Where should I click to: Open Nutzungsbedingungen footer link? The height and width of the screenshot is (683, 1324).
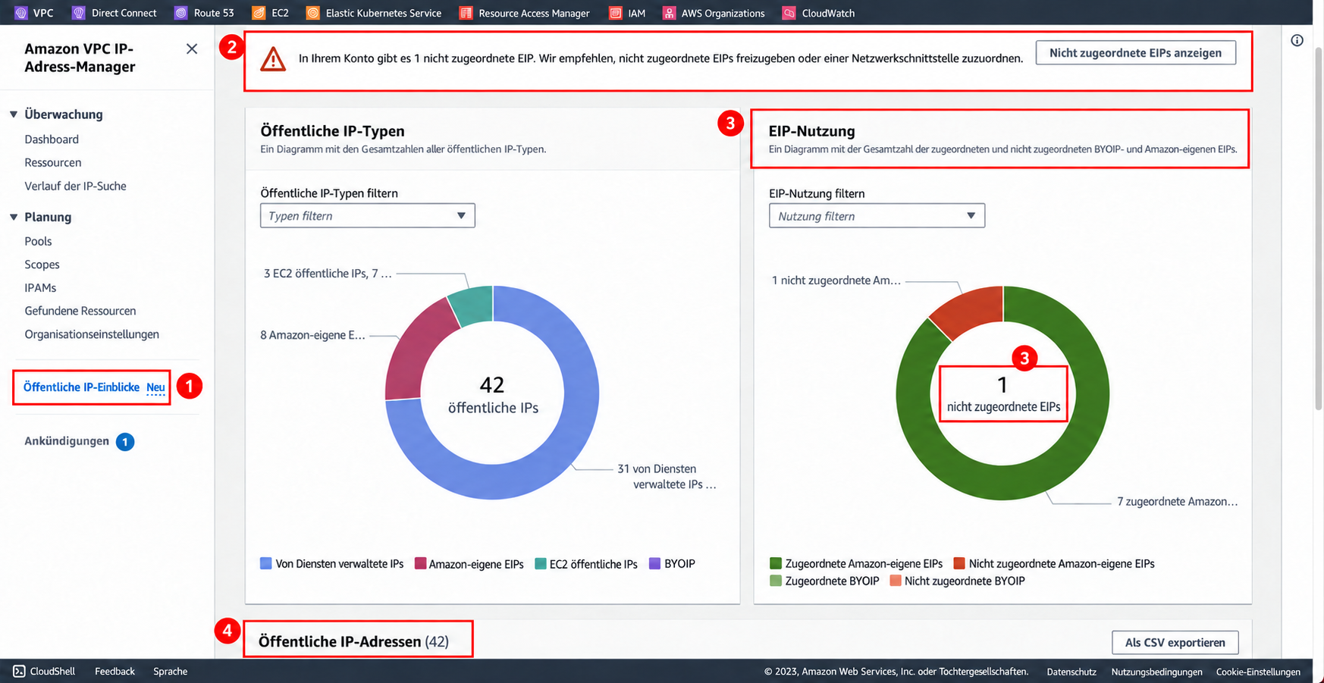tap(1156, 672)
